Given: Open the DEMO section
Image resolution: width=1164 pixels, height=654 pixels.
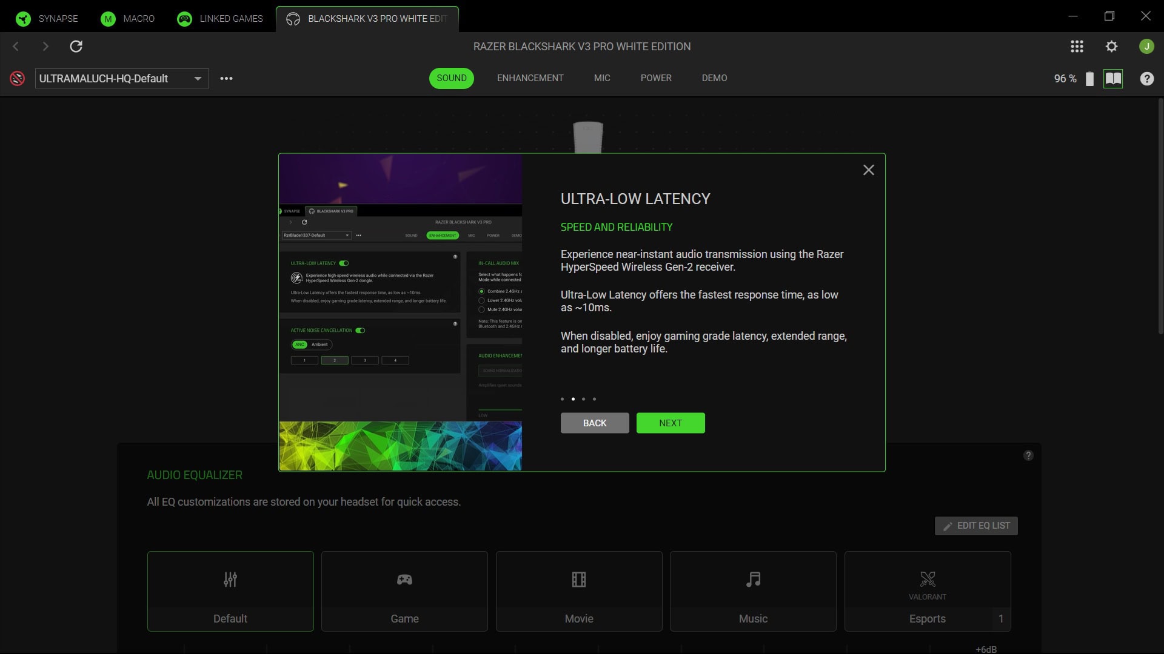Looking at the screenshot, I should (x=715, y=78).
